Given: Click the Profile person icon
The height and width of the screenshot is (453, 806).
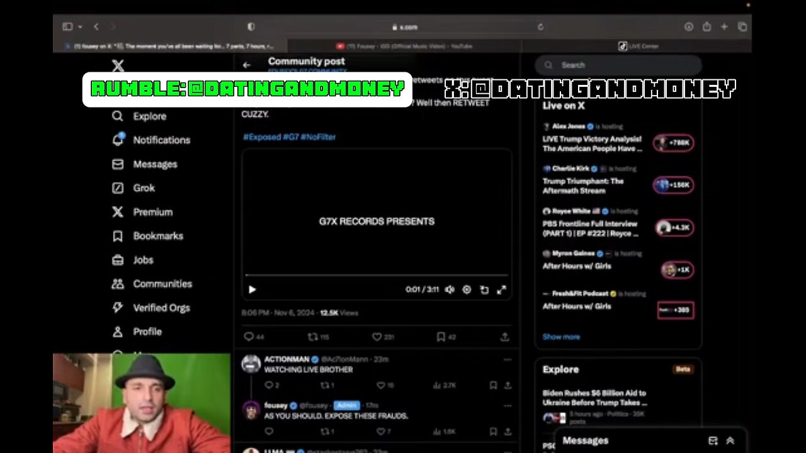Looking at the screenshot, I should pos(118,332).
